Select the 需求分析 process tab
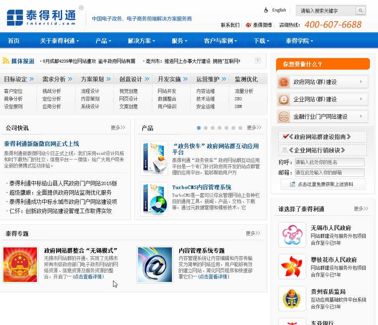 [x=54, y=79]
